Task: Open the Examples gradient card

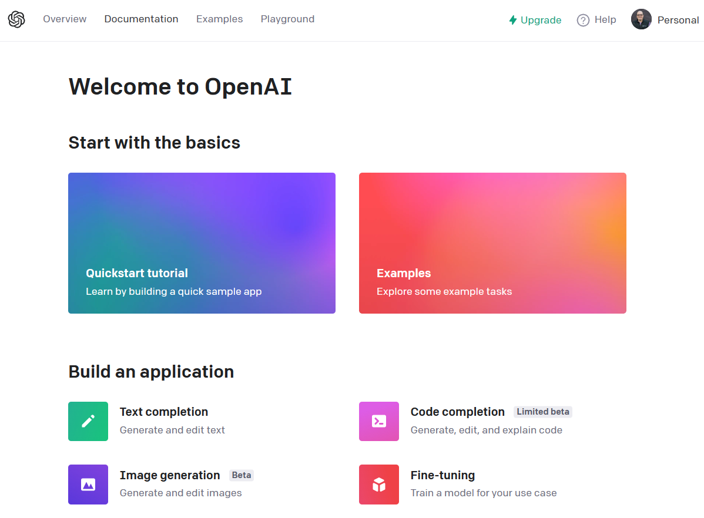Action: pyautogui.click(x=492, y=243)
